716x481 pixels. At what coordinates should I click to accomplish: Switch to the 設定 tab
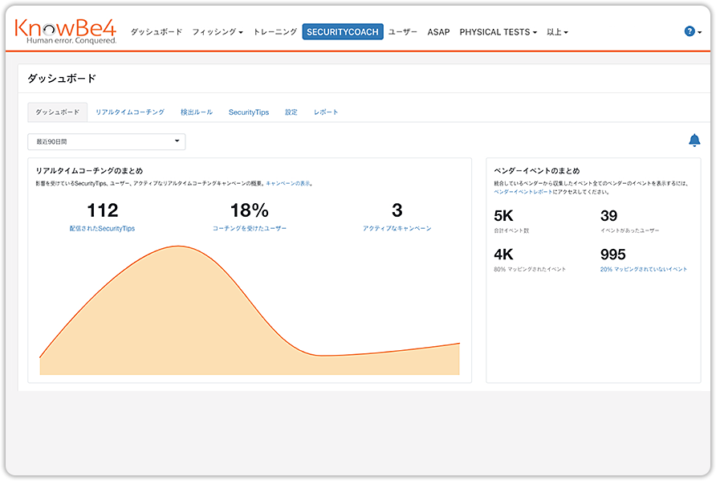coord(291,112)
